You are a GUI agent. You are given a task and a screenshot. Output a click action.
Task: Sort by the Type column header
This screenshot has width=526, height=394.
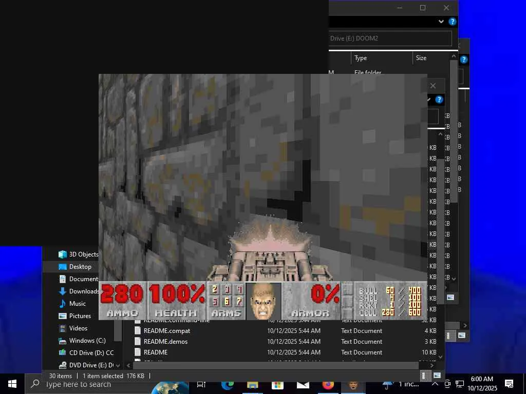382,58
